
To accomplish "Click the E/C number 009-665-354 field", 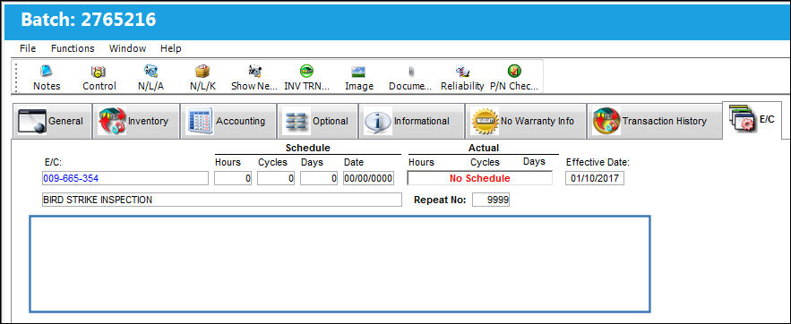I will (x=125, y=178).
